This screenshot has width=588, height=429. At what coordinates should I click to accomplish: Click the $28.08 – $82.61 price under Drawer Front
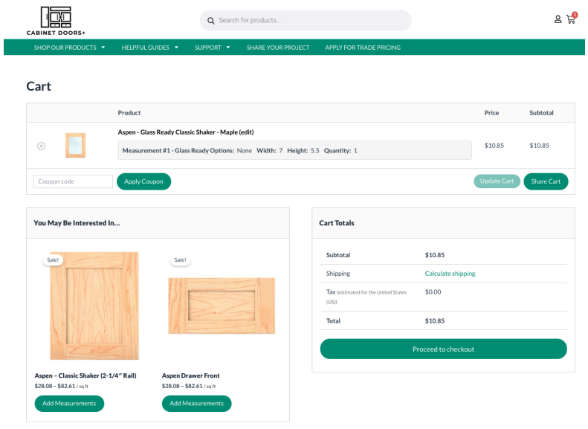click(x=189, y=386)
